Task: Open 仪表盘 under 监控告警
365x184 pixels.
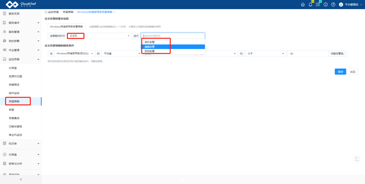Action: (13, 68)
